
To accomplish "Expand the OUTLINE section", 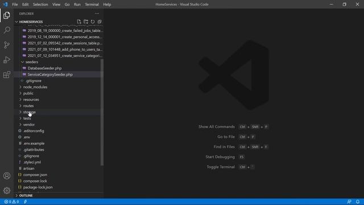I will (59, 195).
